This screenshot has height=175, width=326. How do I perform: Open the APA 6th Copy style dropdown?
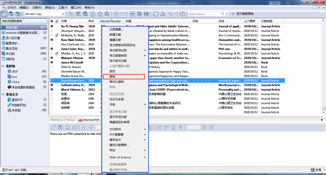coord(63,14)
